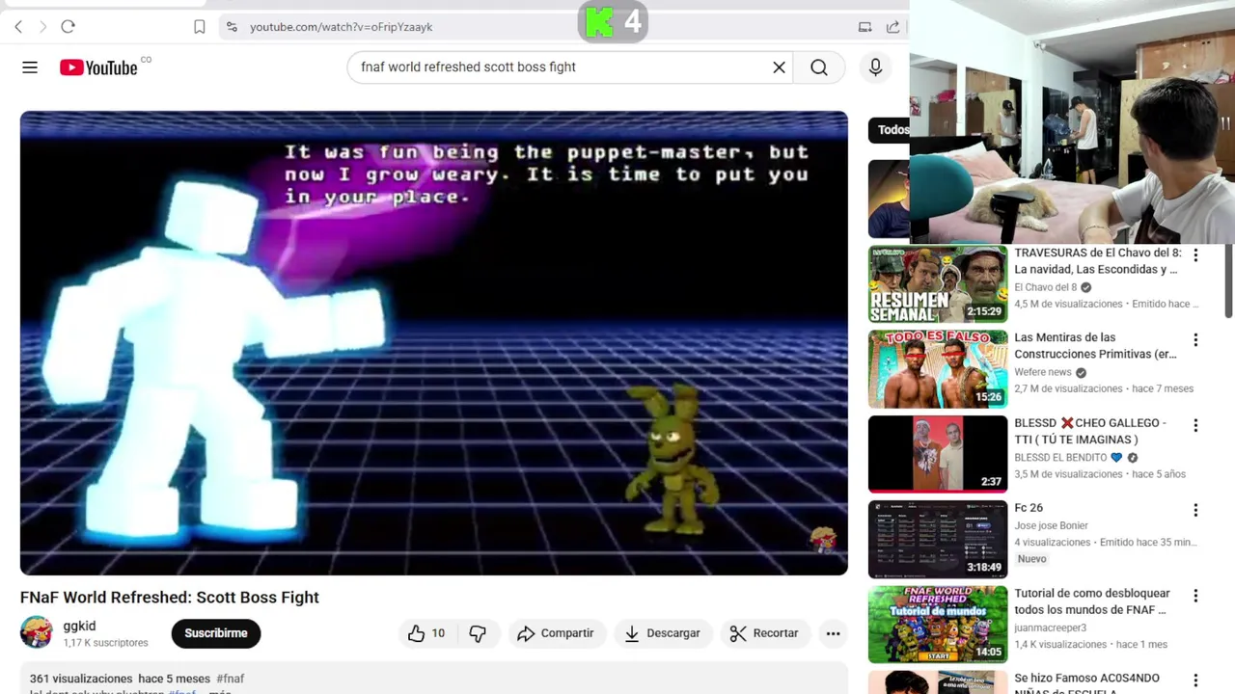Click the Nuevo badge under Fc 26
The image size is (1235, 694).
coord(1031,559)
